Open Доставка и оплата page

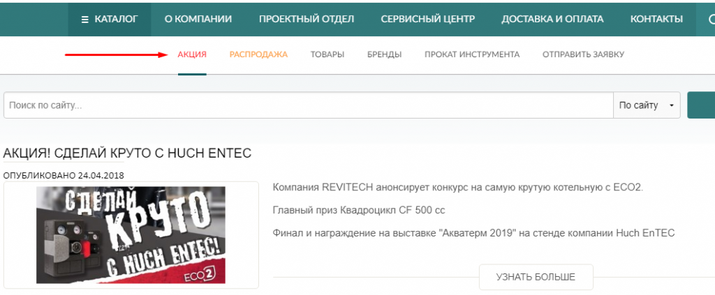coord(552,19)
